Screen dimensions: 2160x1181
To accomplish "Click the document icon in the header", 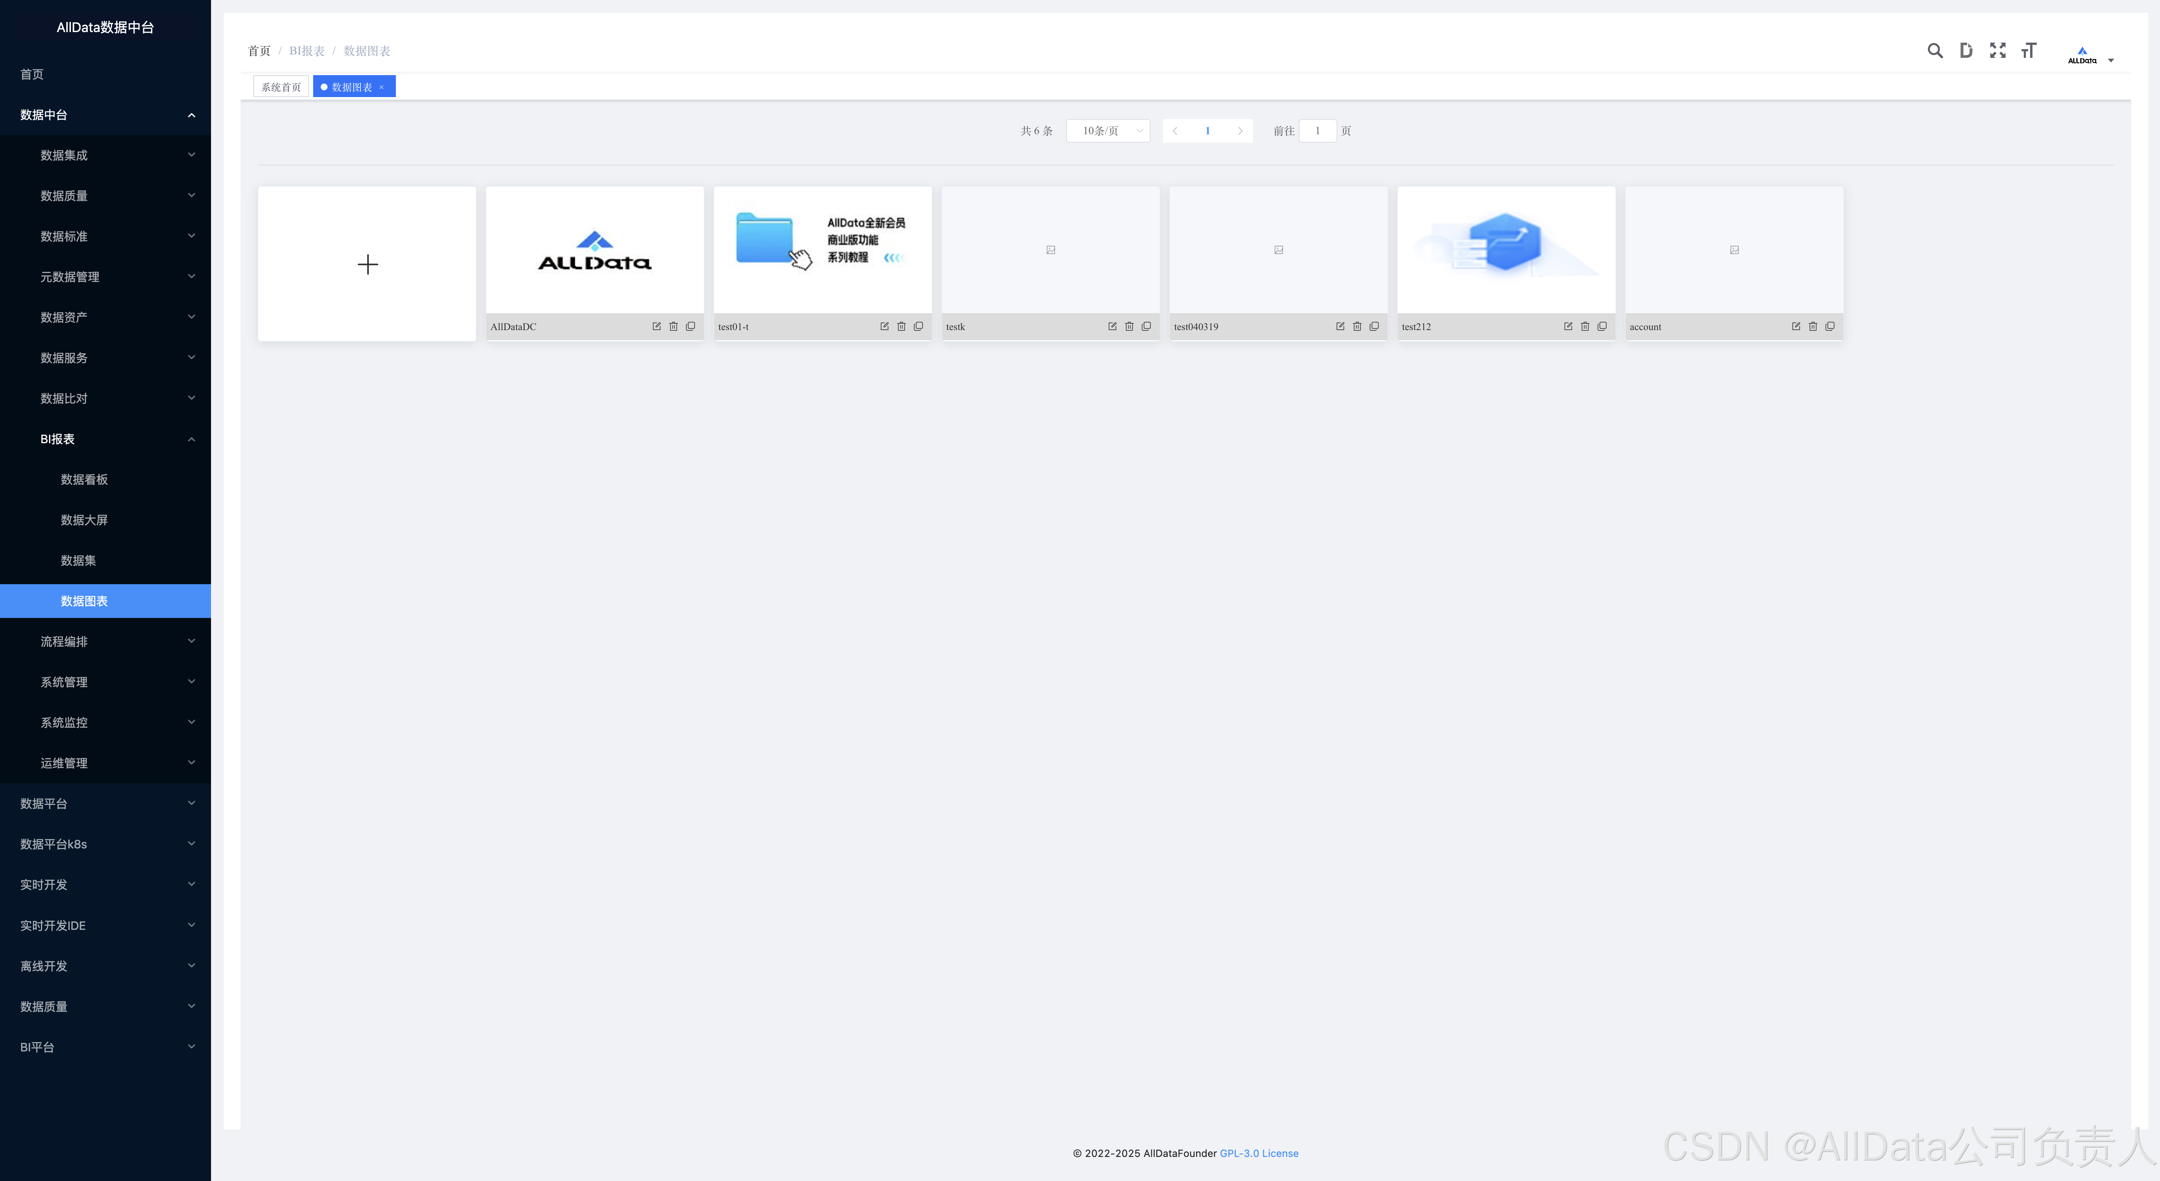I will pos(1965,51).
